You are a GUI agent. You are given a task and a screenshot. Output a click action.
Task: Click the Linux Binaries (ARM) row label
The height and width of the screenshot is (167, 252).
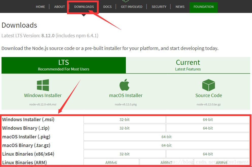coord(24,162)
